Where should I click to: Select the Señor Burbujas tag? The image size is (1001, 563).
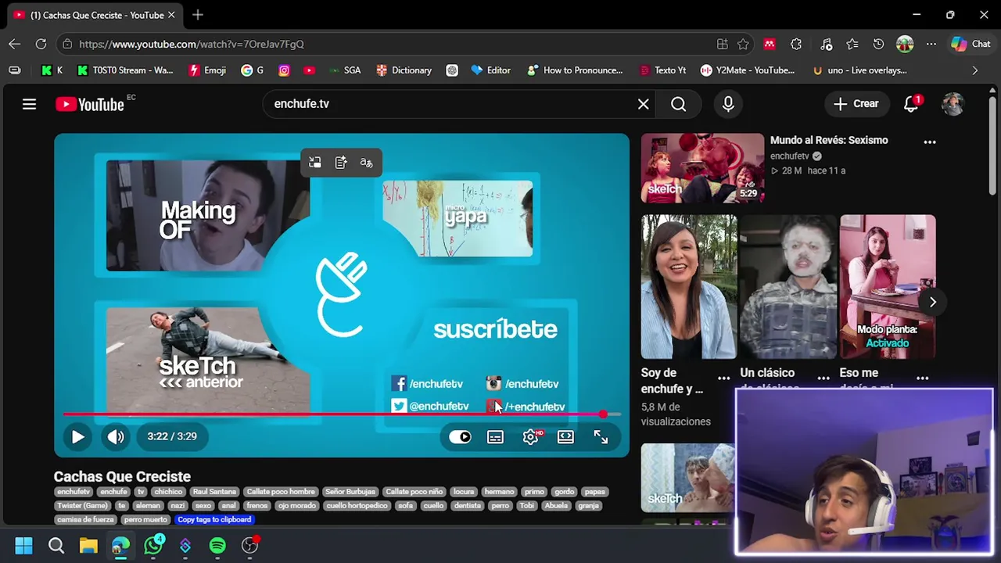(350, 492)
